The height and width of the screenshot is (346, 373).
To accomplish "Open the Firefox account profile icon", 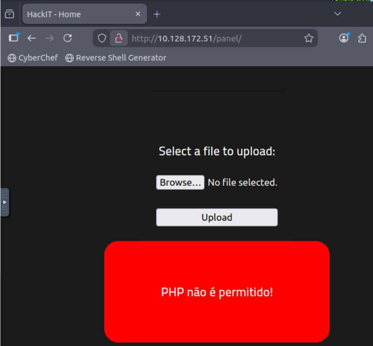I will pos(344,38).
